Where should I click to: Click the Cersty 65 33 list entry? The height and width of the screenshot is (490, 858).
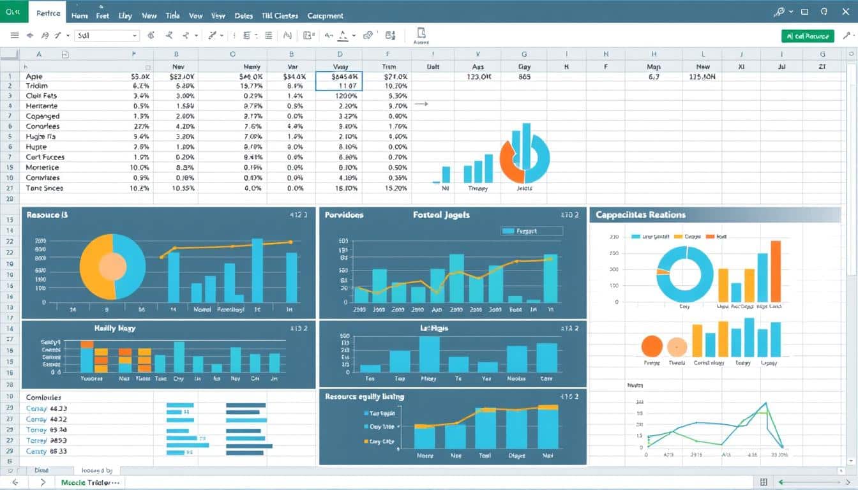click(47, 451)
